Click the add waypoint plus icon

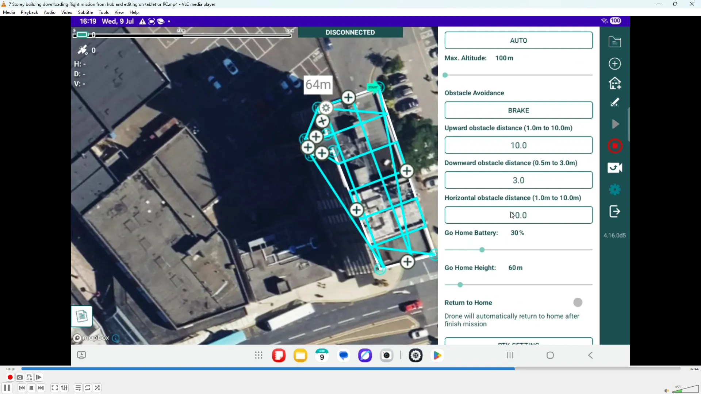pyautogui.click(x=615, y=63)
